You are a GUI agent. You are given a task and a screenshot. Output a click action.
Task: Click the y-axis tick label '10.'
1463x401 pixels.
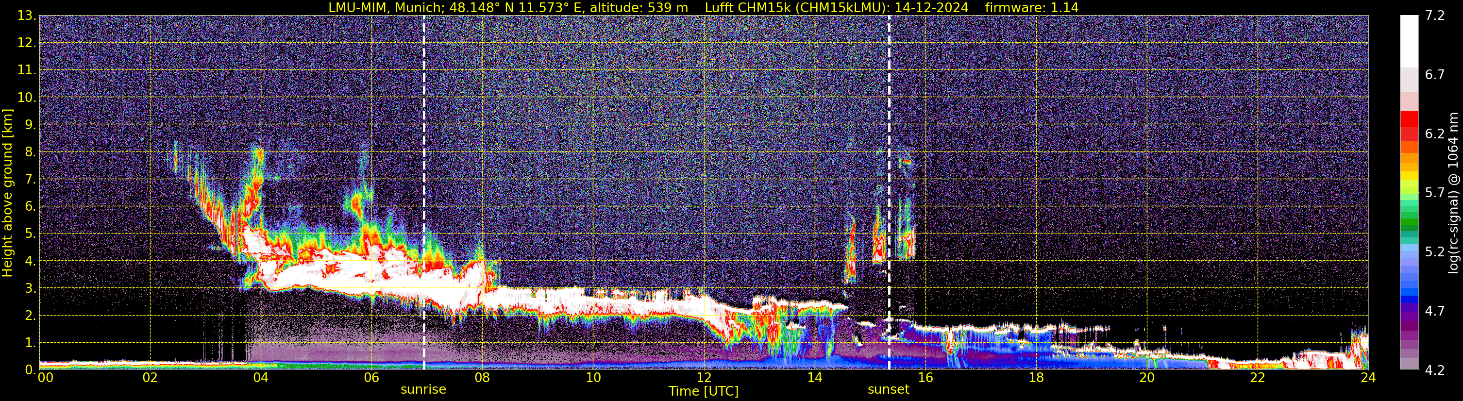tap(27, 98)
